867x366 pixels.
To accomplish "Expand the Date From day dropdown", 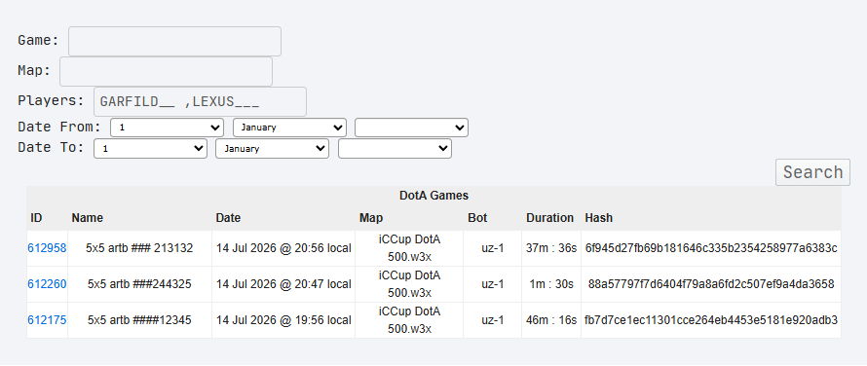I will (x=167, y=128).
